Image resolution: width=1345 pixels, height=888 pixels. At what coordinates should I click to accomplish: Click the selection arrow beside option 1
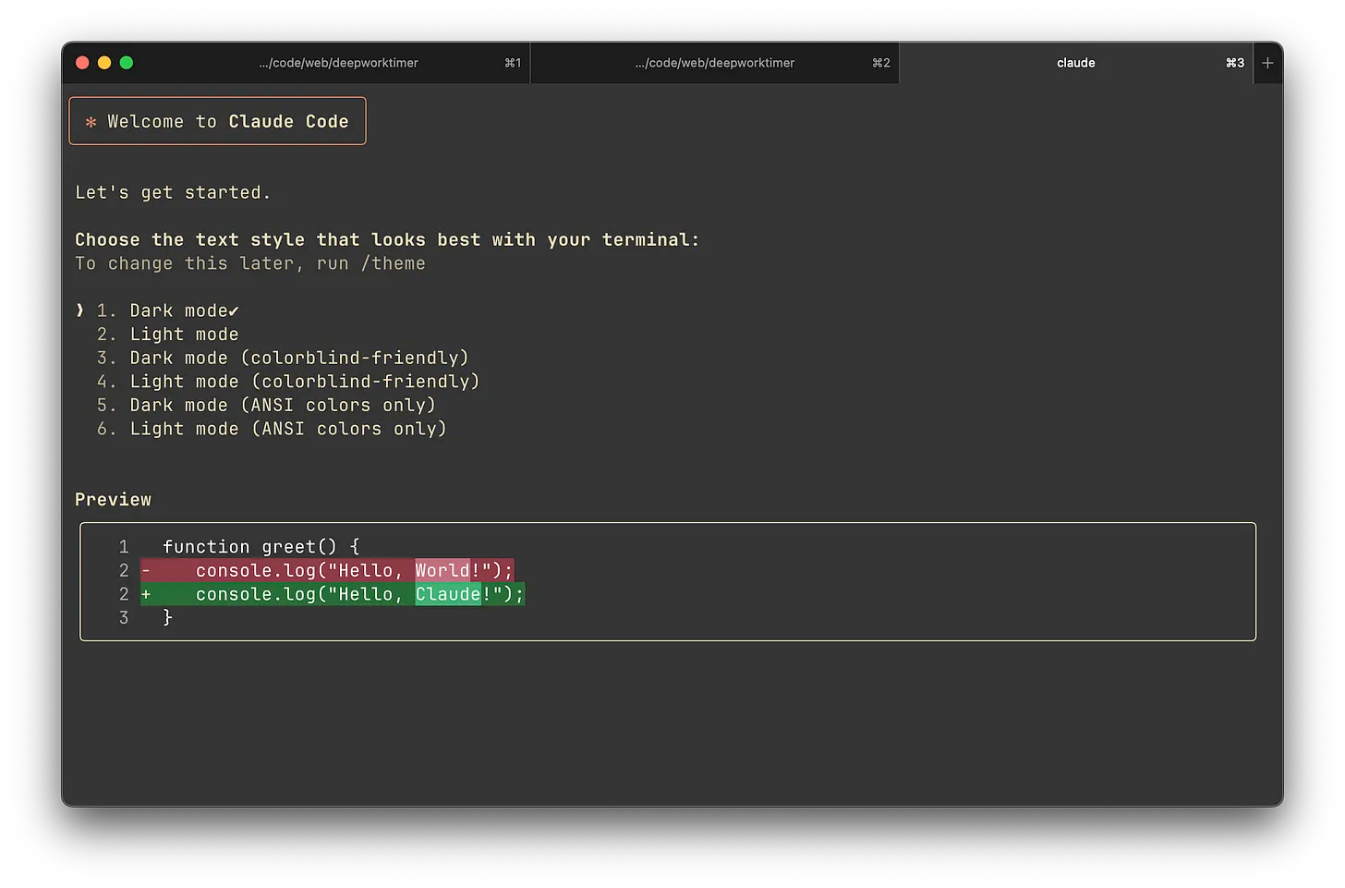tap(80, 310)
